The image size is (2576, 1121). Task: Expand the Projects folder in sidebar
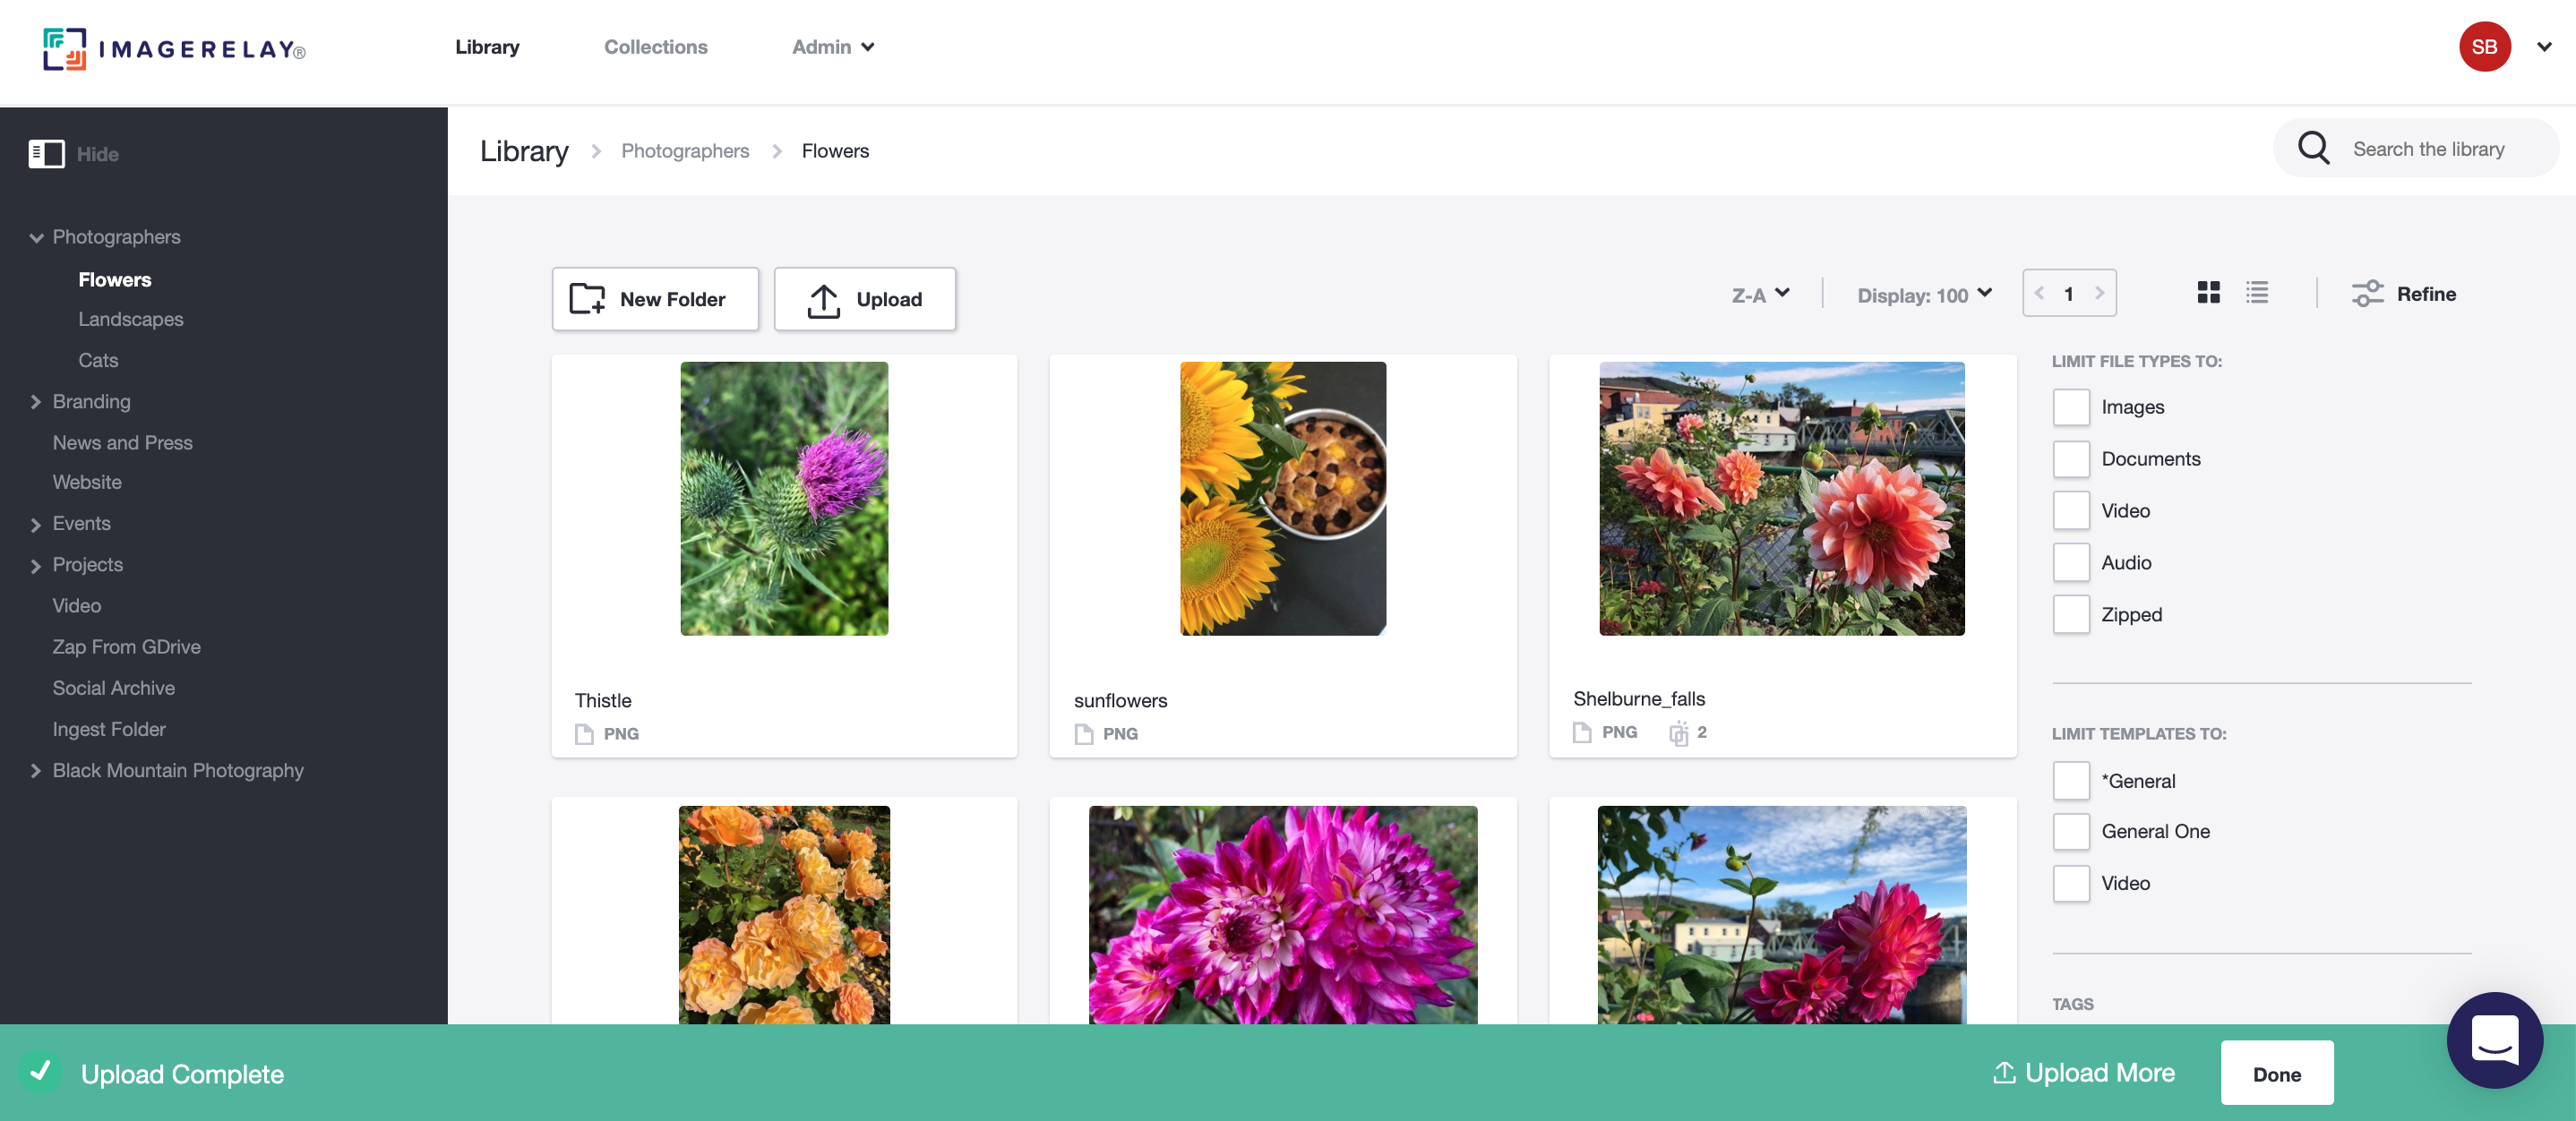click(x=36, y=565)
